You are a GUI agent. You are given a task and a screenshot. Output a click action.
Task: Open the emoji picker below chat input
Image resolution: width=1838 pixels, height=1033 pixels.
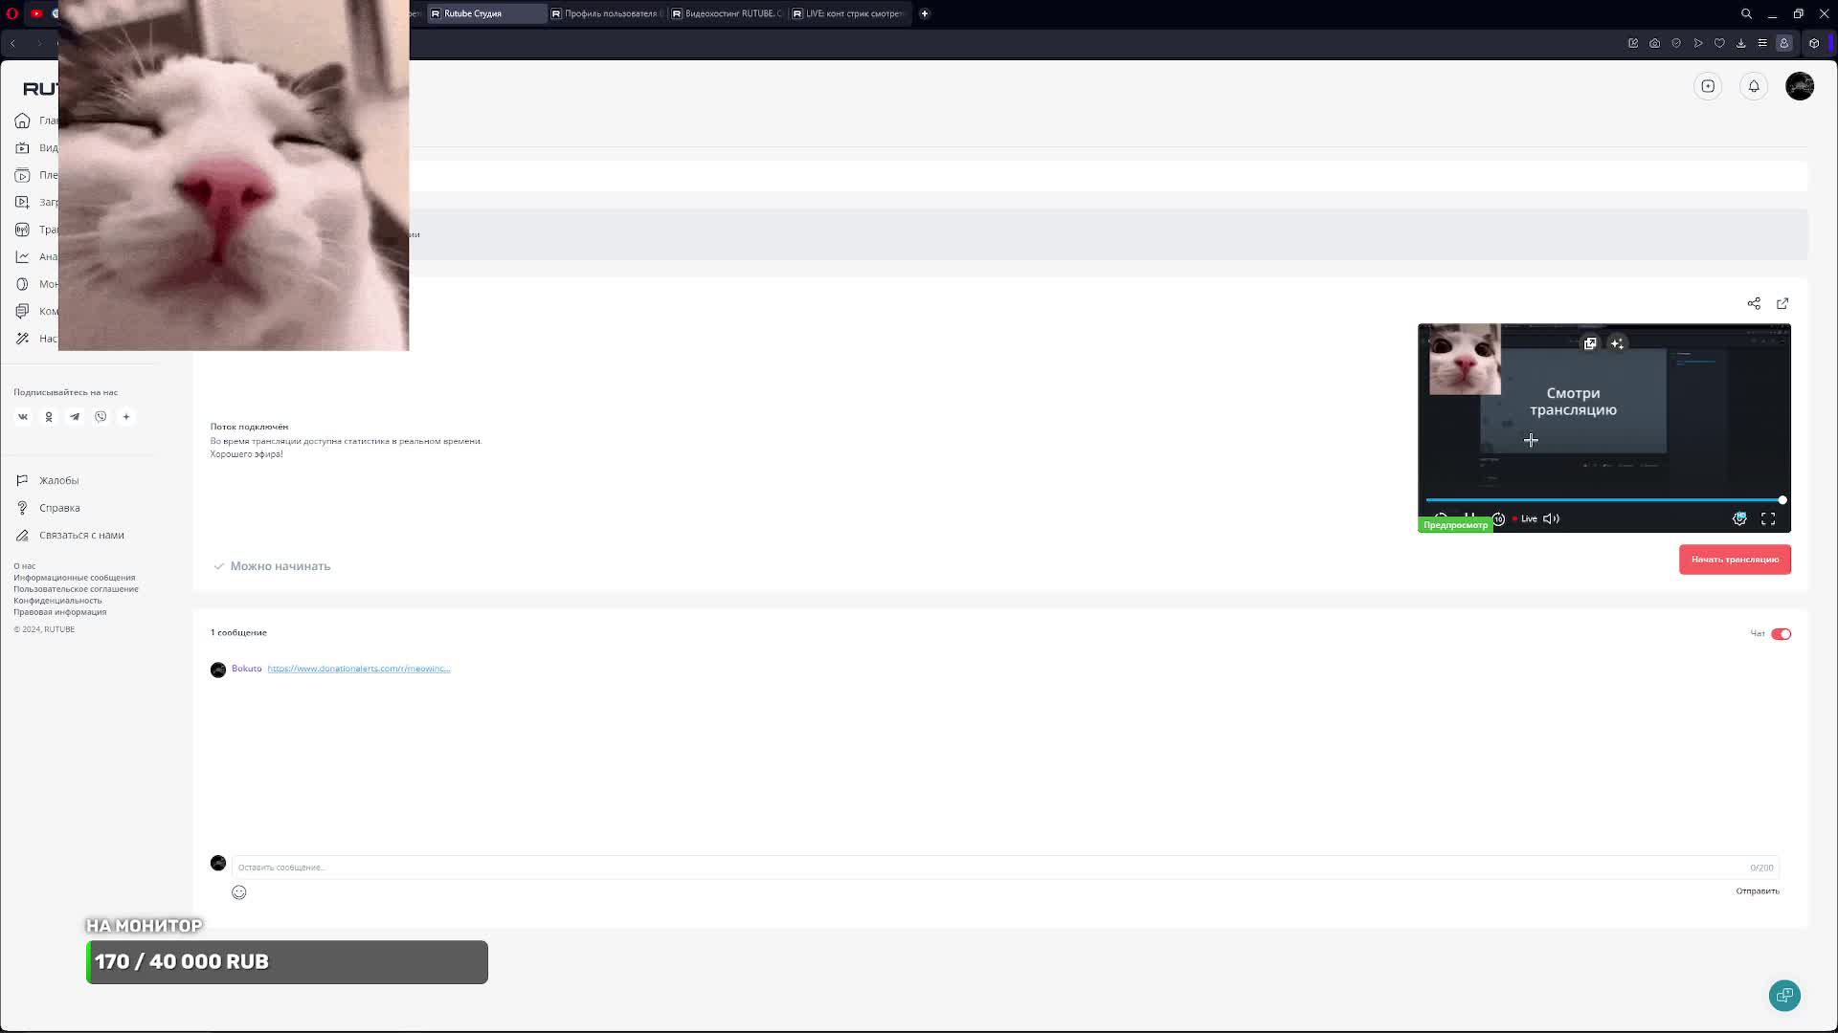coord(239,892)
